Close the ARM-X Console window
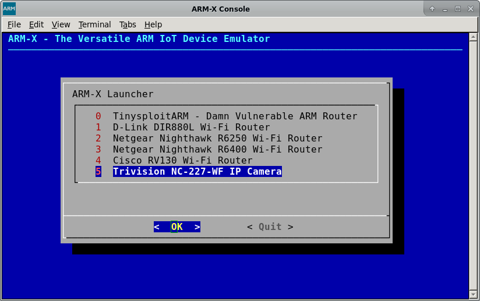Image resolution: width=480 pixels, height=301 pixels. (x=471, y=9)
